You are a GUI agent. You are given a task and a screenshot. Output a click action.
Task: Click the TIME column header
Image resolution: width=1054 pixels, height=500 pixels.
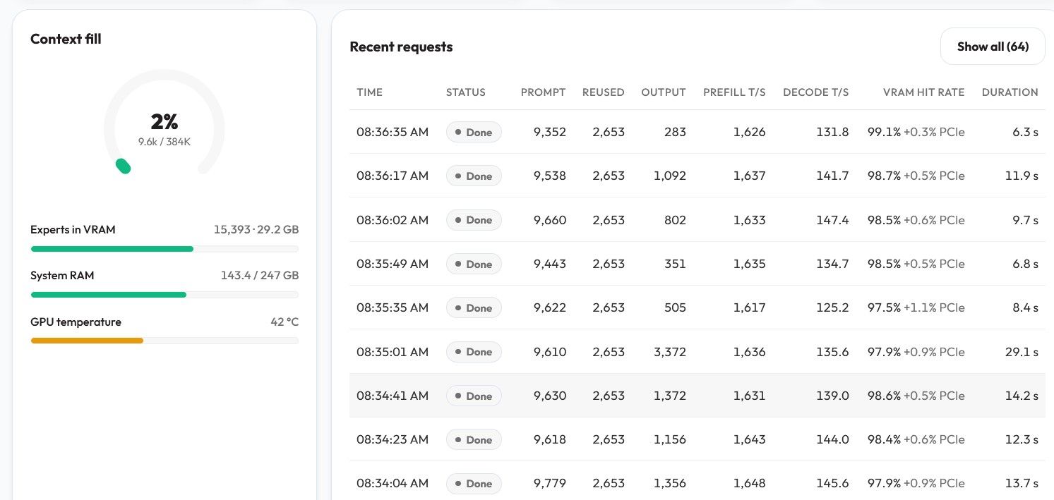(x=370, y=92)
